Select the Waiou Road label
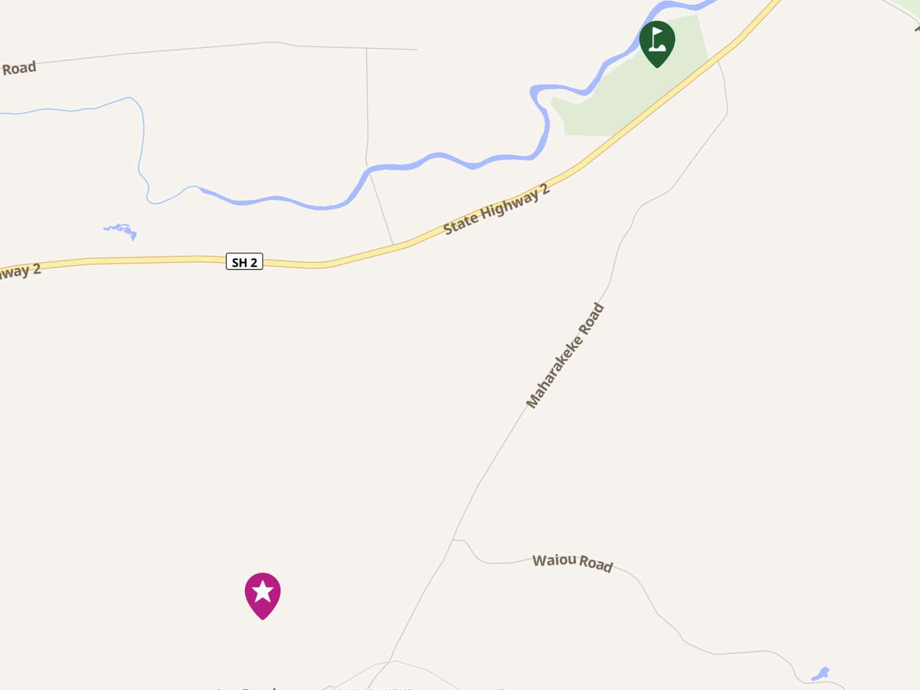The height and width of the screenshot is (690, 920). click(573, 563)
